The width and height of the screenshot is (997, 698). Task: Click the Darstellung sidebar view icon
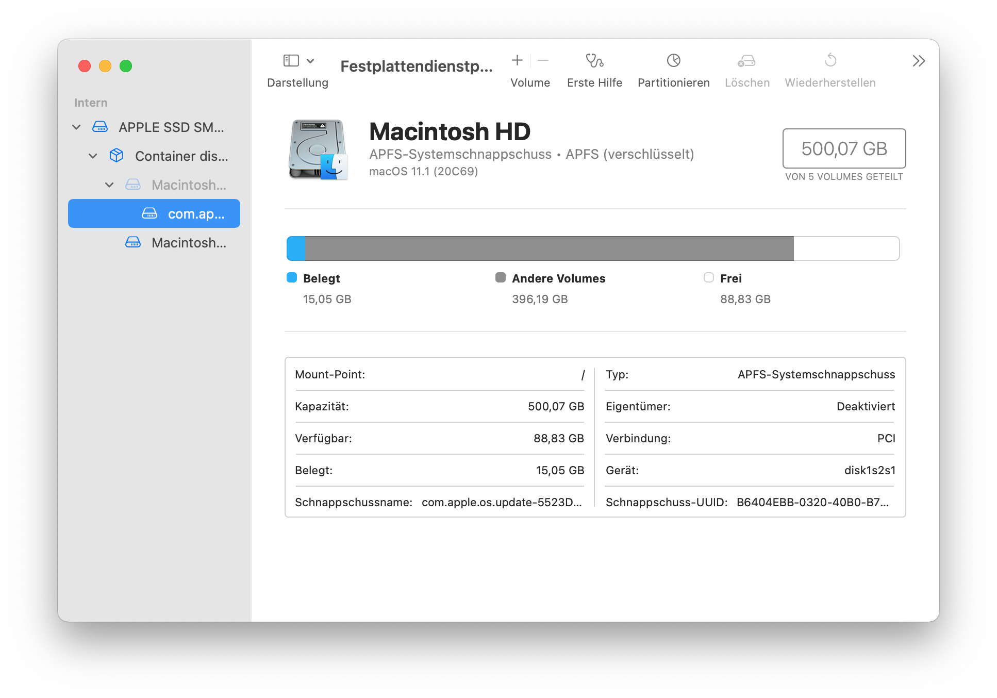(291, 61)
